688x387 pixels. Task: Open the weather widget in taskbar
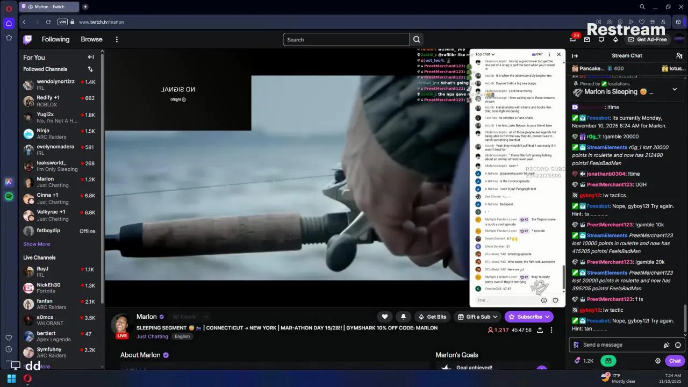tap(619, 378)
